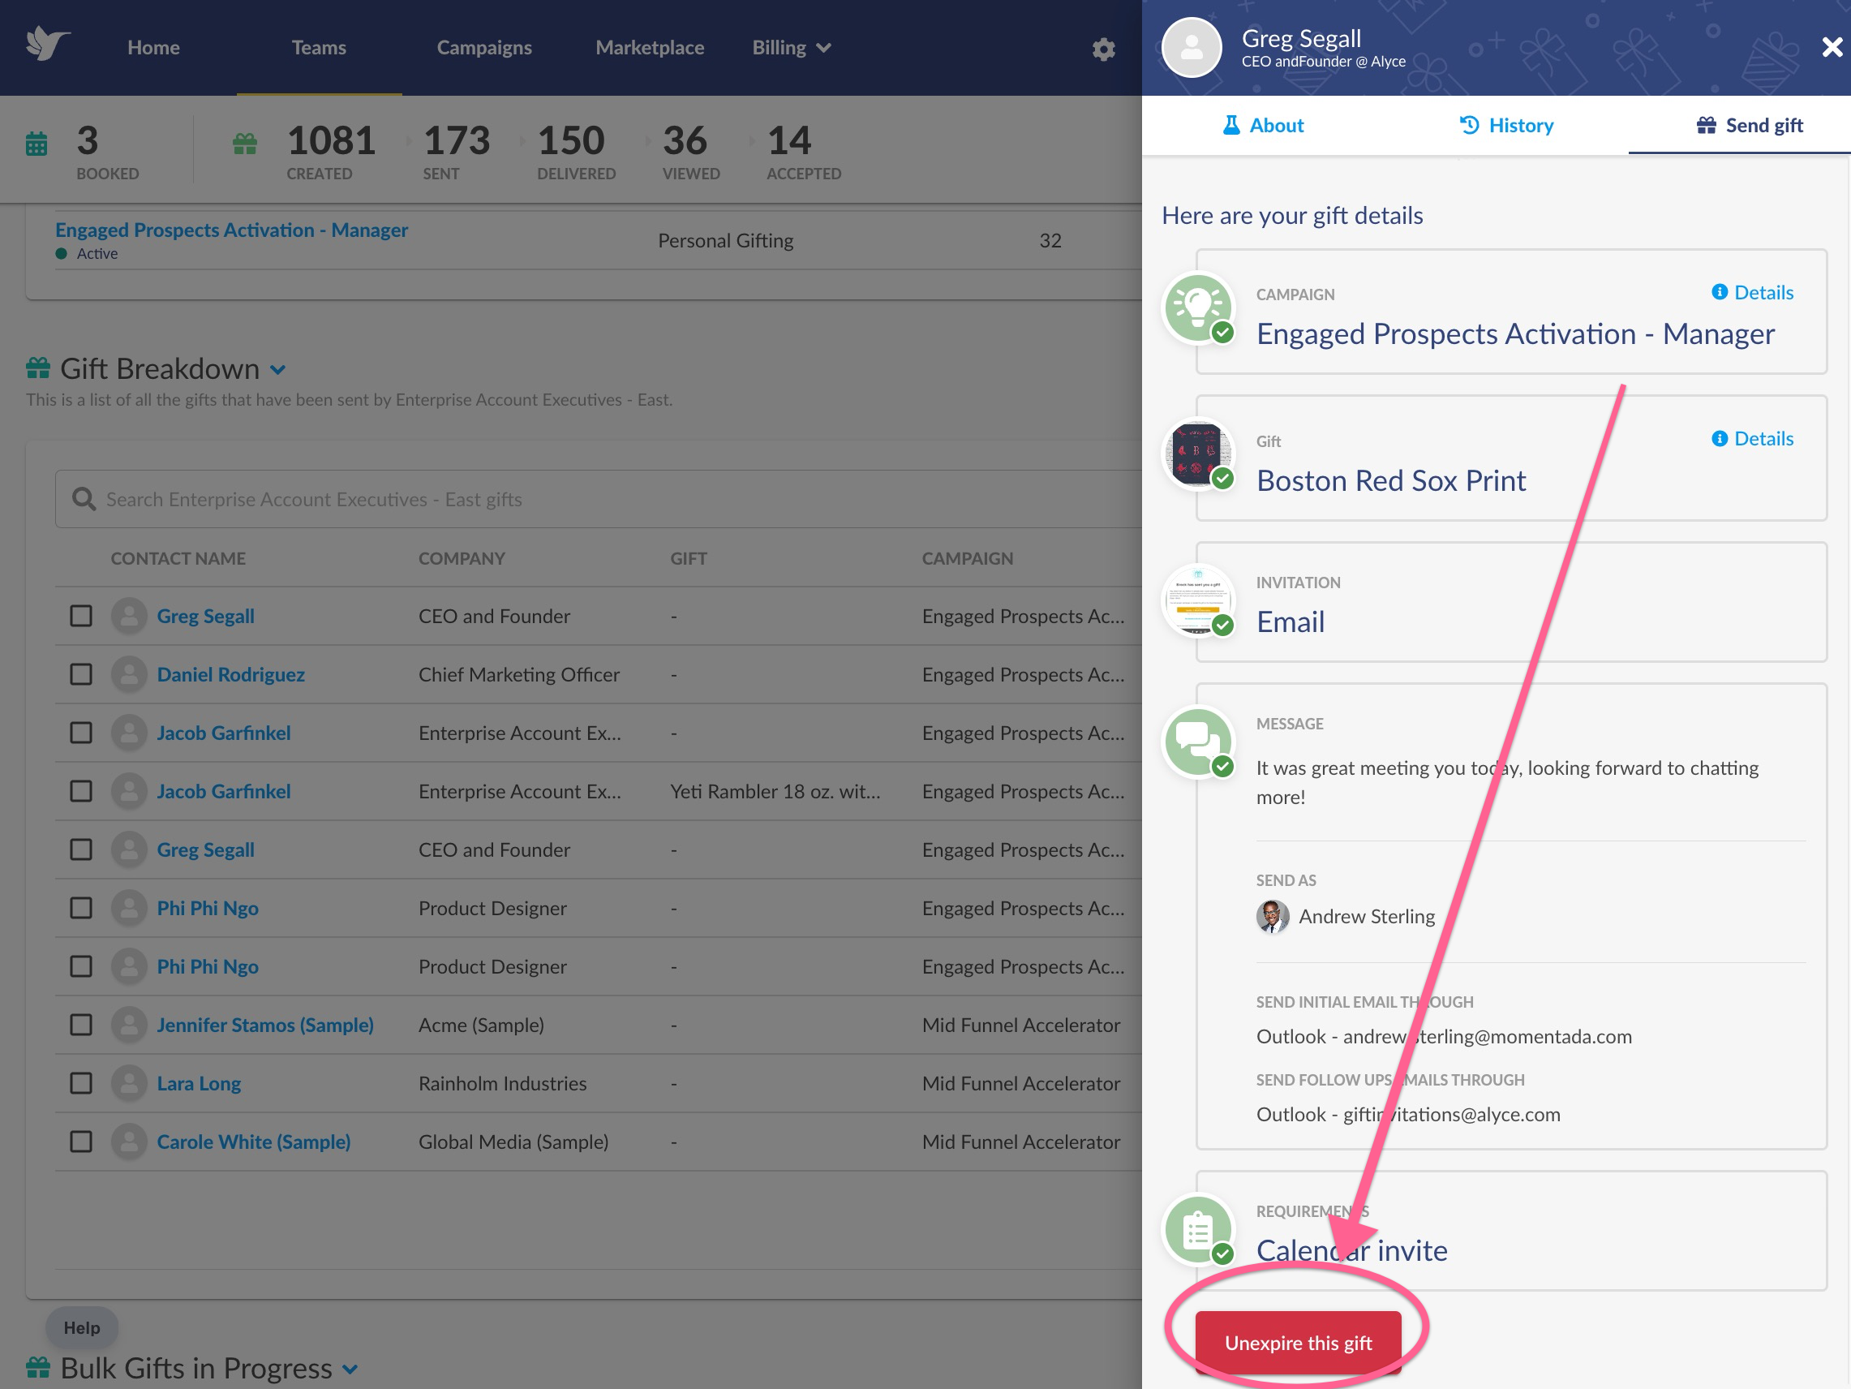Collapse the Gift Breakdown section chevron

click(278, 369)
